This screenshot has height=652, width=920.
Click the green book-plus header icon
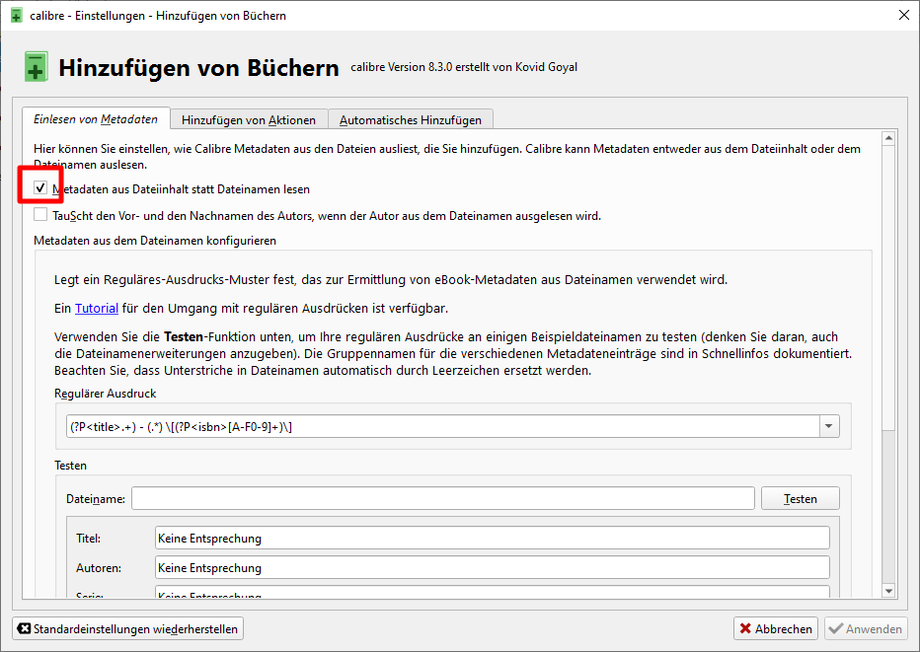pos(36,66)
